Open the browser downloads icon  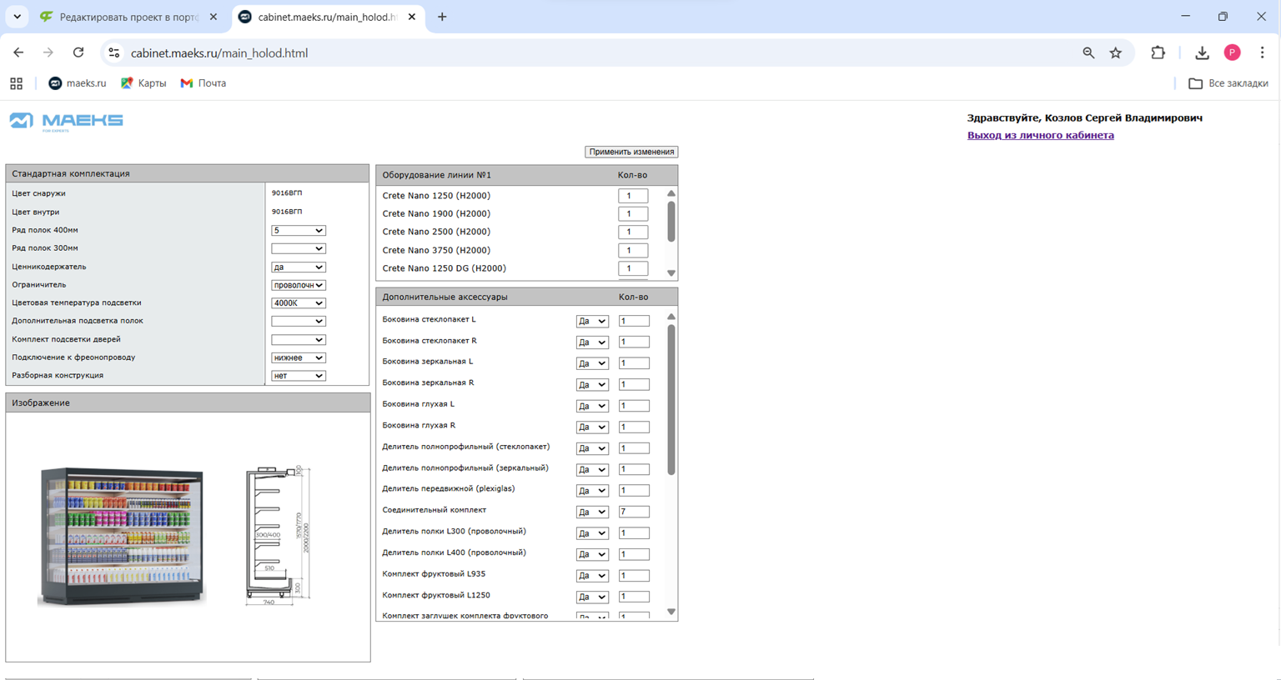tap(1202, 52)
